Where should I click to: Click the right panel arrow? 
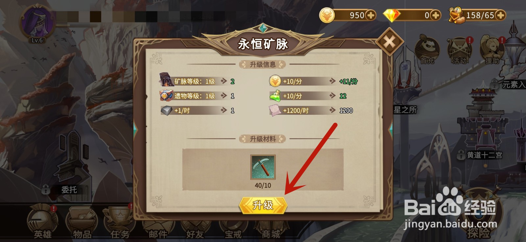coord(391,129)
